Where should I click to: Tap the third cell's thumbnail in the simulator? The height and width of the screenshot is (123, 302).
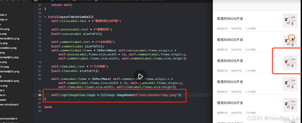click(290, 63)
